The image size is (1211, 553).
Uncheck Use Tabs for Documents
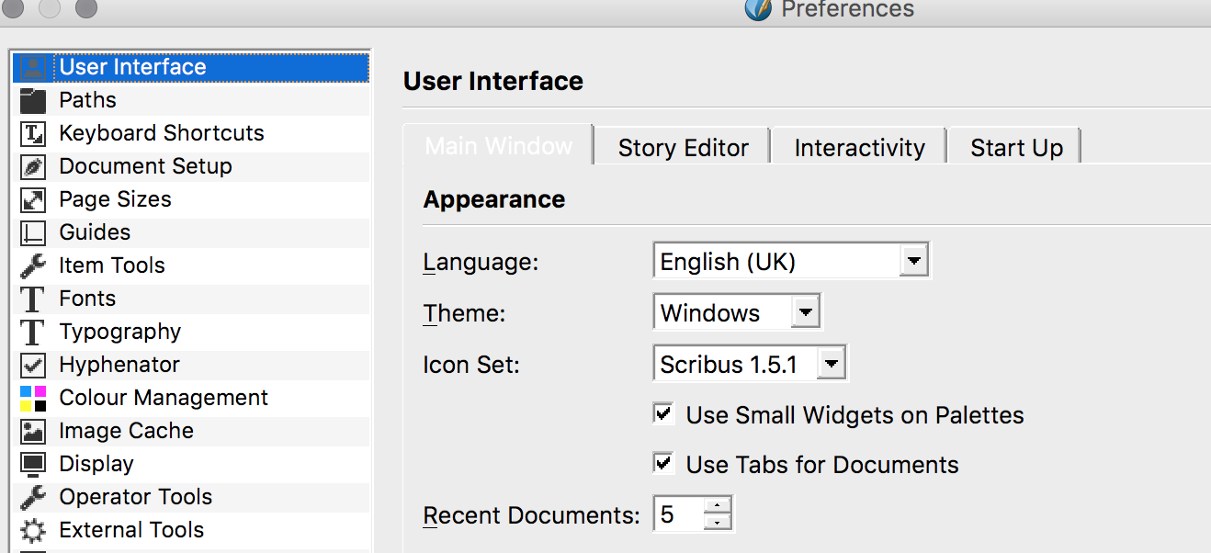coord(663,464)
